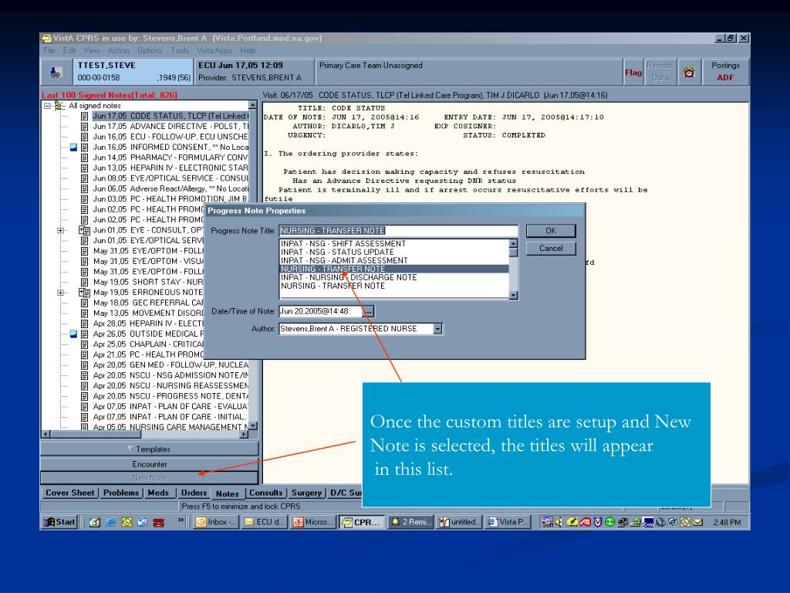Open the reminders alarm clock icon
Image resolution: width=790 pixels, height=593 pixels.
coord(689,72)
